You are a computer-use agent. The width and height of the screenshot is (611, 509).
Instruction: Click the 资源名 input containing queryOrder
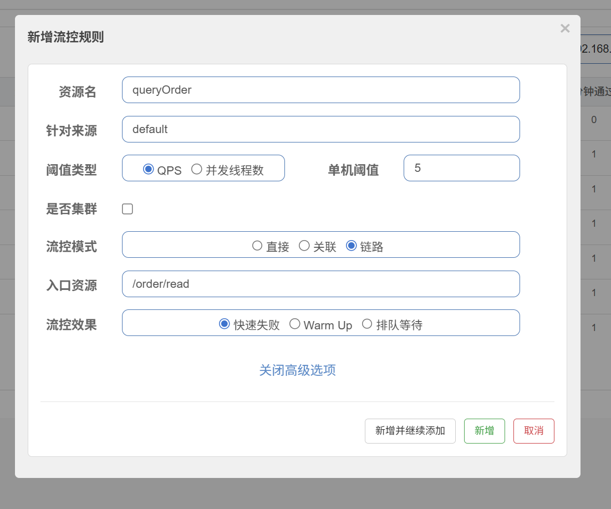[320, 90]
